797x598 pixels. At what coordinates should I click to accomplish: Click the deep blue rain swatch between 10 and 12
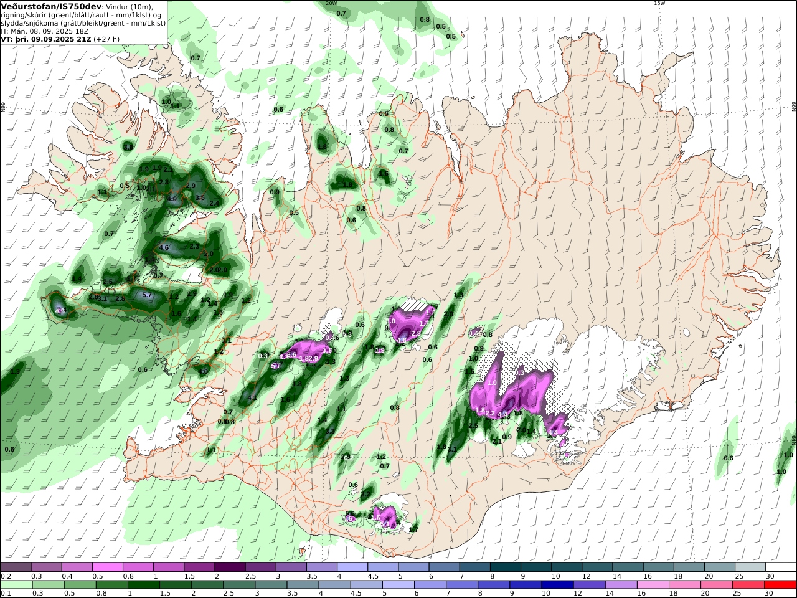click(x=557, y=585)
